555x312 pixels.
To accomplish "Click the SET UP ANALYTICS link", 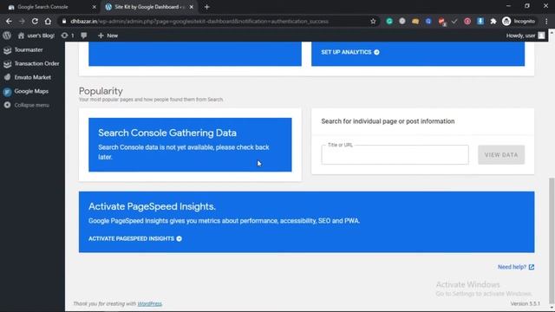I will (x=350, y=52).
